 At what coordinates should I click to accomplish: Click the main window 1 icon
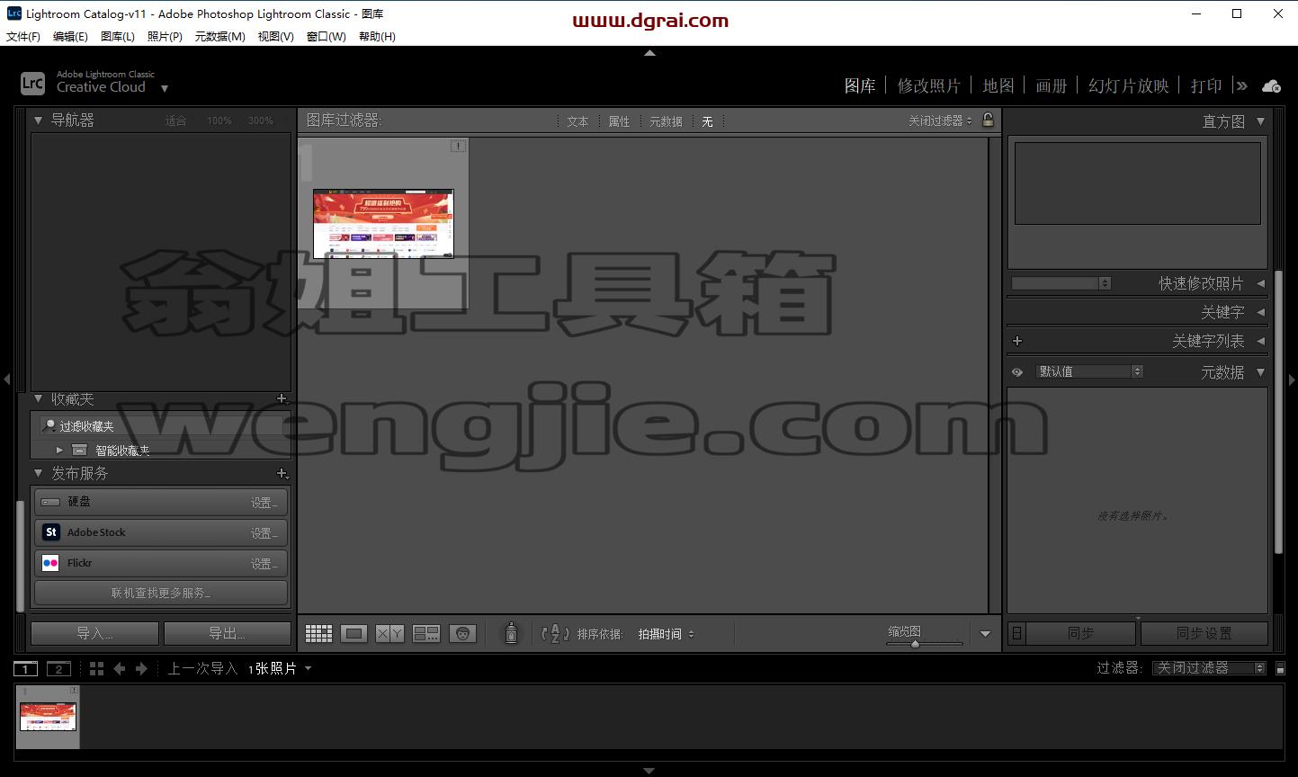click(x=26, y=668)
